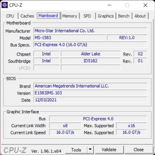This screenshot has width=155, height=155.
Task: Close the CPU-Z window with X
Action: (x=145, y=5)
